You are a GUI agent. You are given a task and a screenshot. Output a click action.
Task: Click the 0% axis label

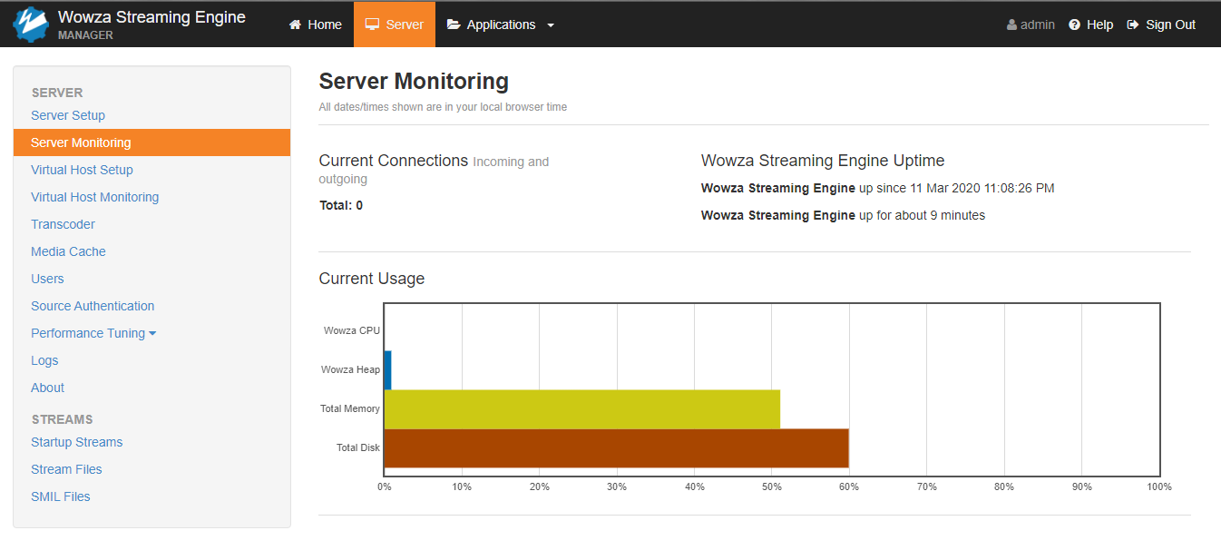point(385,486)
